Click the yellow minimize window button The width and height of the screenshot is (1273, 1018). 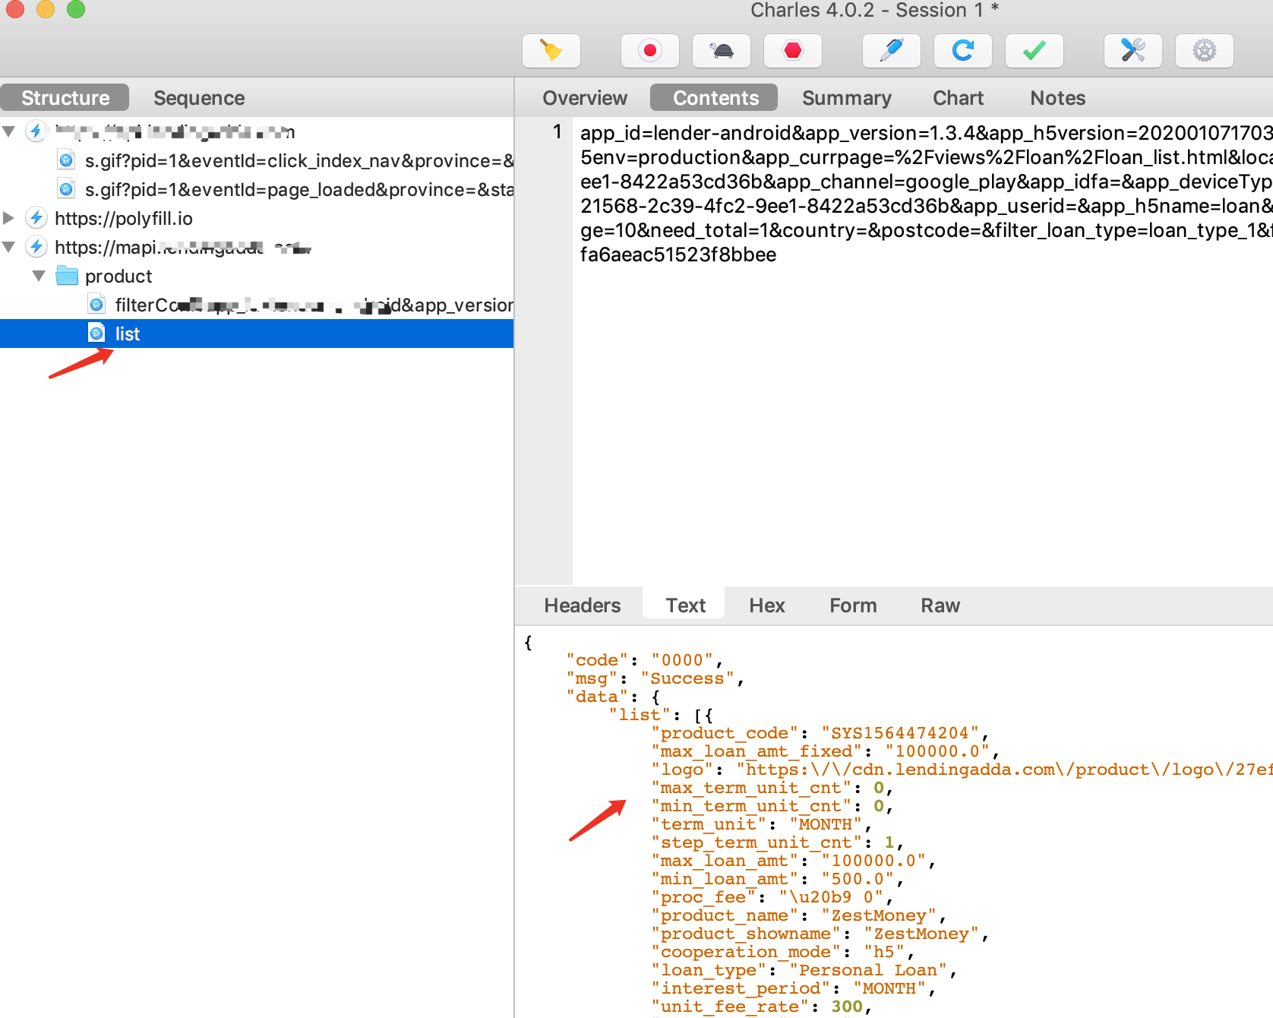coord(46,8)
